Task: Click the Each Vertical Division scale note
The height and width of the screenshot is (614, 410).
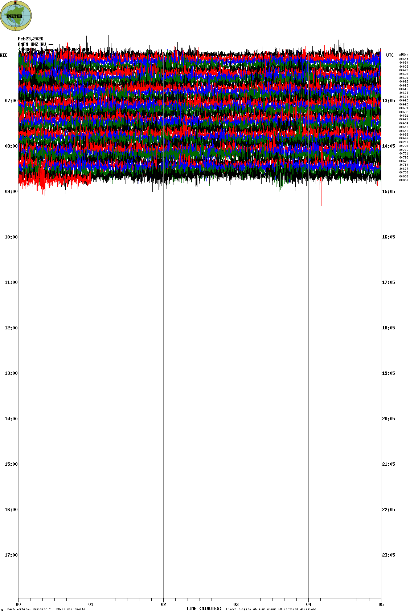Action: 46,609
